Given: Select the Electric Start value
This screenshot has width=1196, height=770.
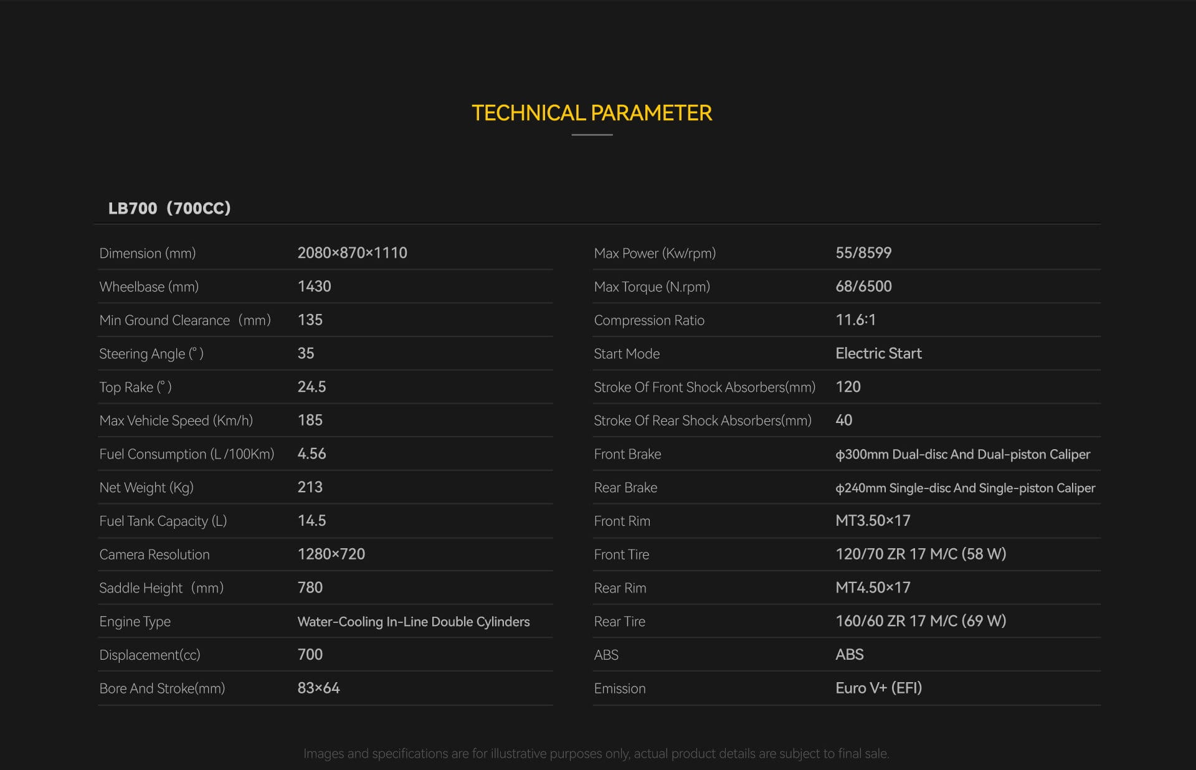Looking at the screenshot, I should 878,353.
